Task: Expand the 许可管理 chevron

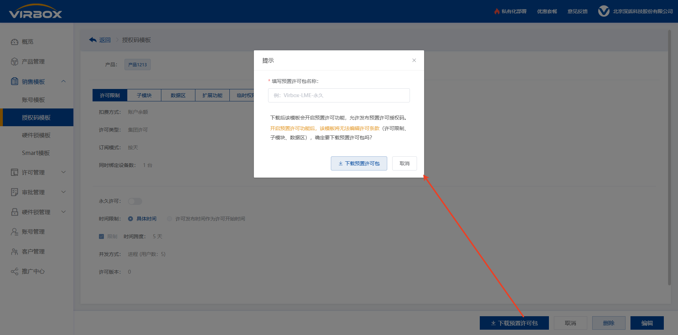Action: pos(63,172)
